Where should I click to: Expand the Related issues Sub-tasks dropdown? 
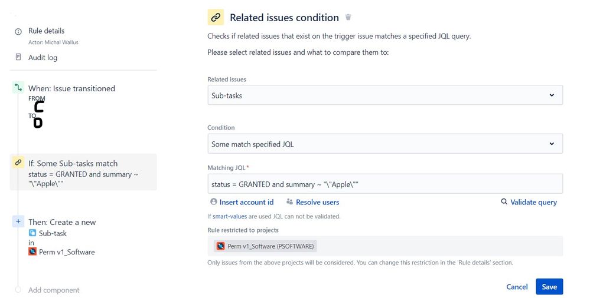pos(385,95)
